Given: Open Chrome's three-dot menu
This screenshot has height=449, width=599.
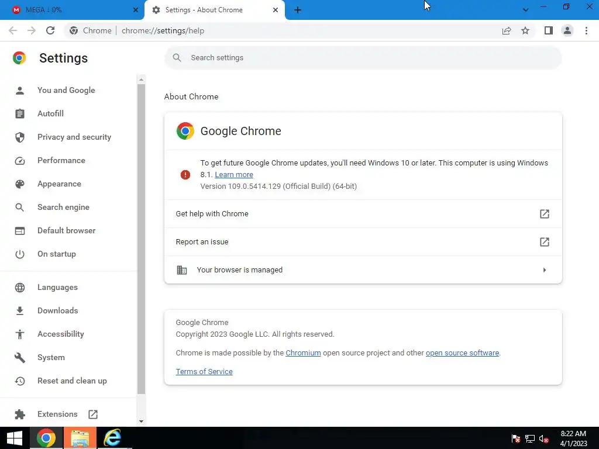Looking at the screenshot, I should (x=586, y=30).
